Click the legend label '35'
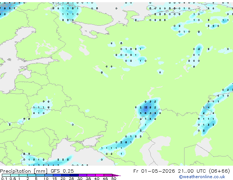The height and width of the screenshot is (180, 233). (x=88, y=179)
